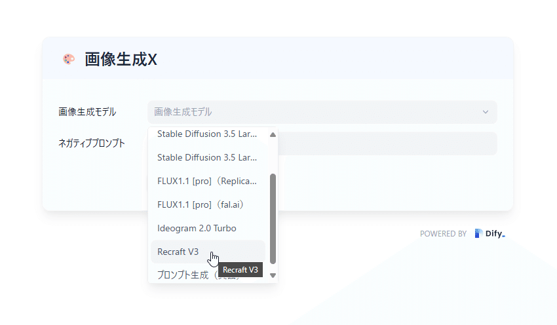Click the dropdown list scrollbar thumb
Image resolution: width=557 pixels, height=325 pixels.
[273, 219]
